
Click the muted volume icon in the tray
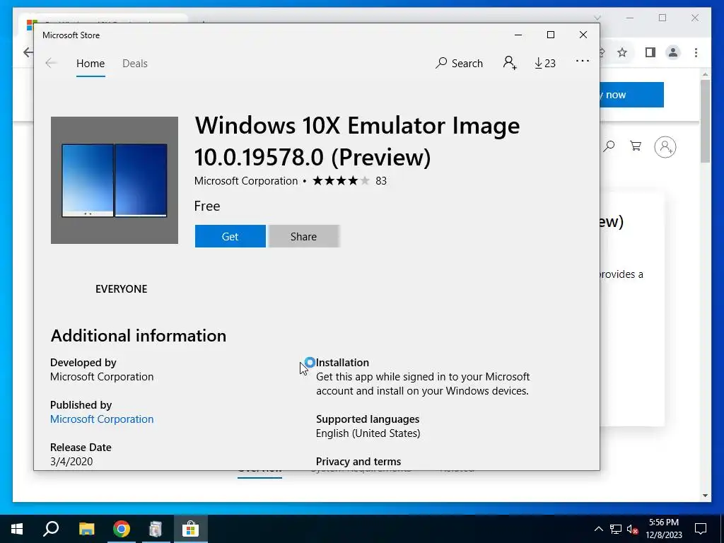(632, 529)
